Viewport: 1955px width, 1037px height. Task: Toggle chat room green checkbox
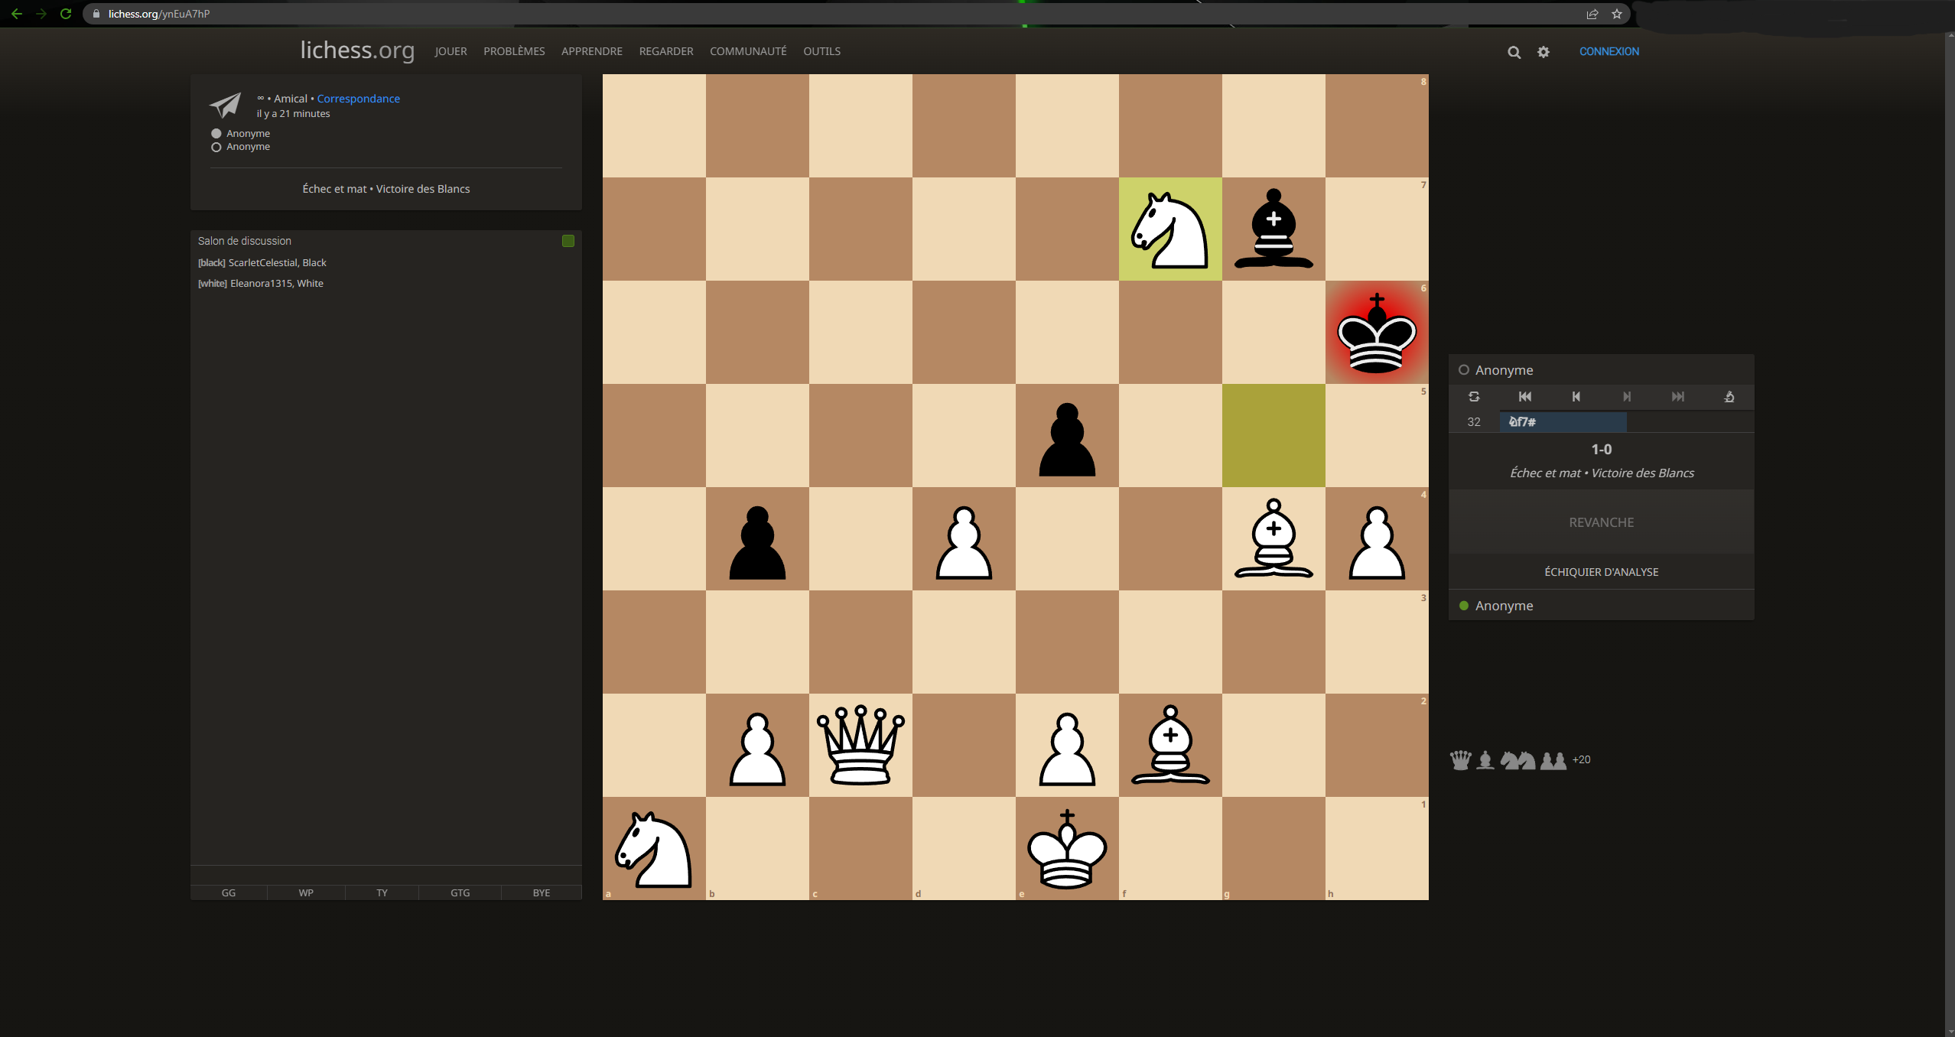(568, 241)
